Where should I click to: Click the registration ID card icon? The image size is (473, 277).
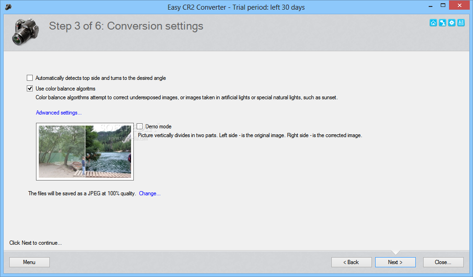[461, 23]
